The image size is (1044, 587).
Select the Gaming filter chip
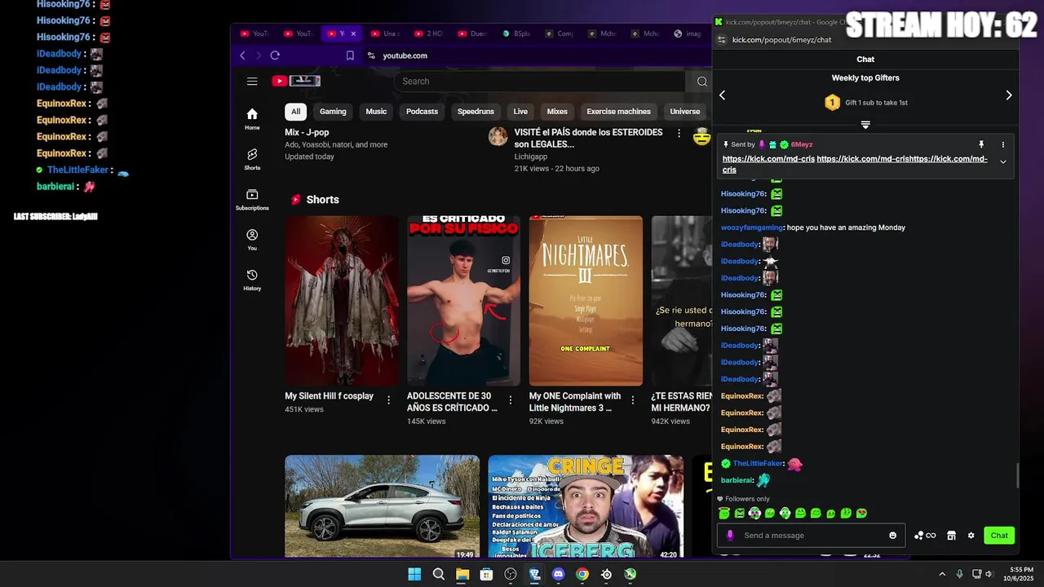333,112
